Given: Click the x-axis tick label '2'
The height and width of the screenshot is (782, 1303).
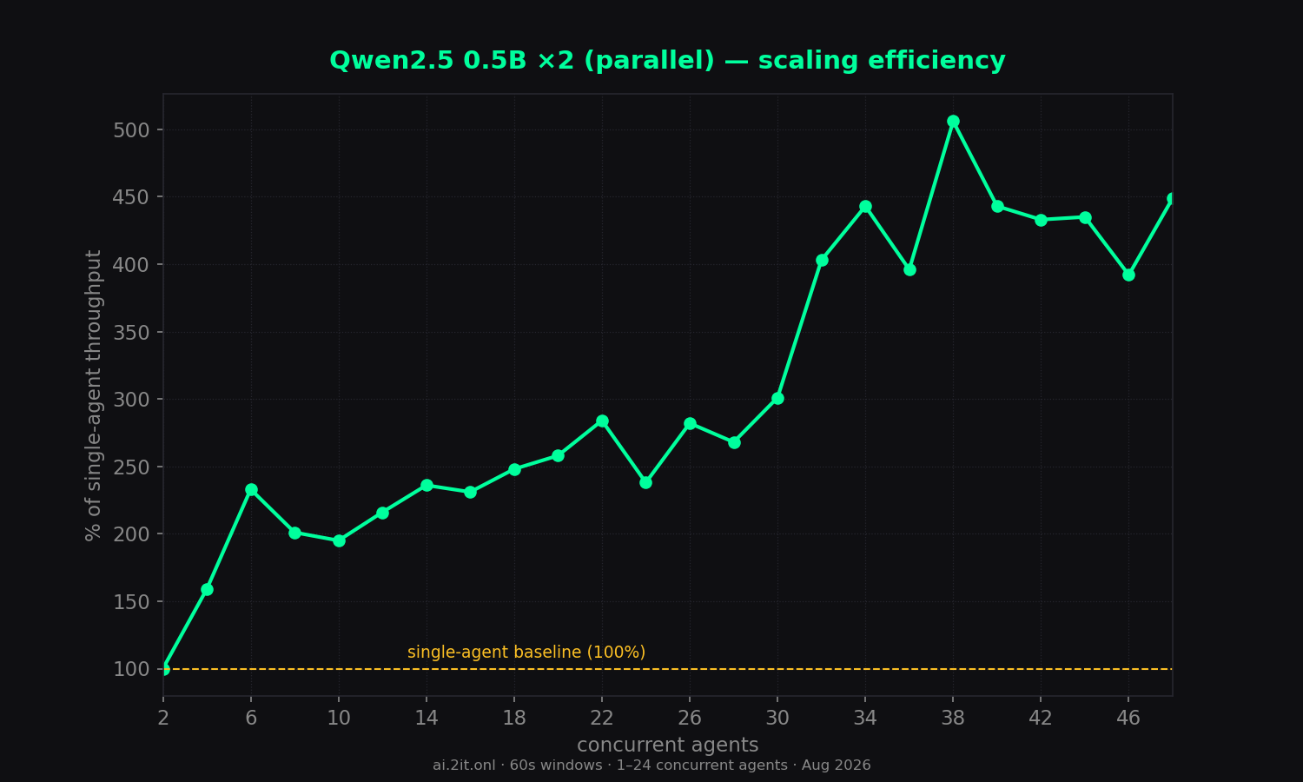Looking at the screenshot, I should [163, 719].
